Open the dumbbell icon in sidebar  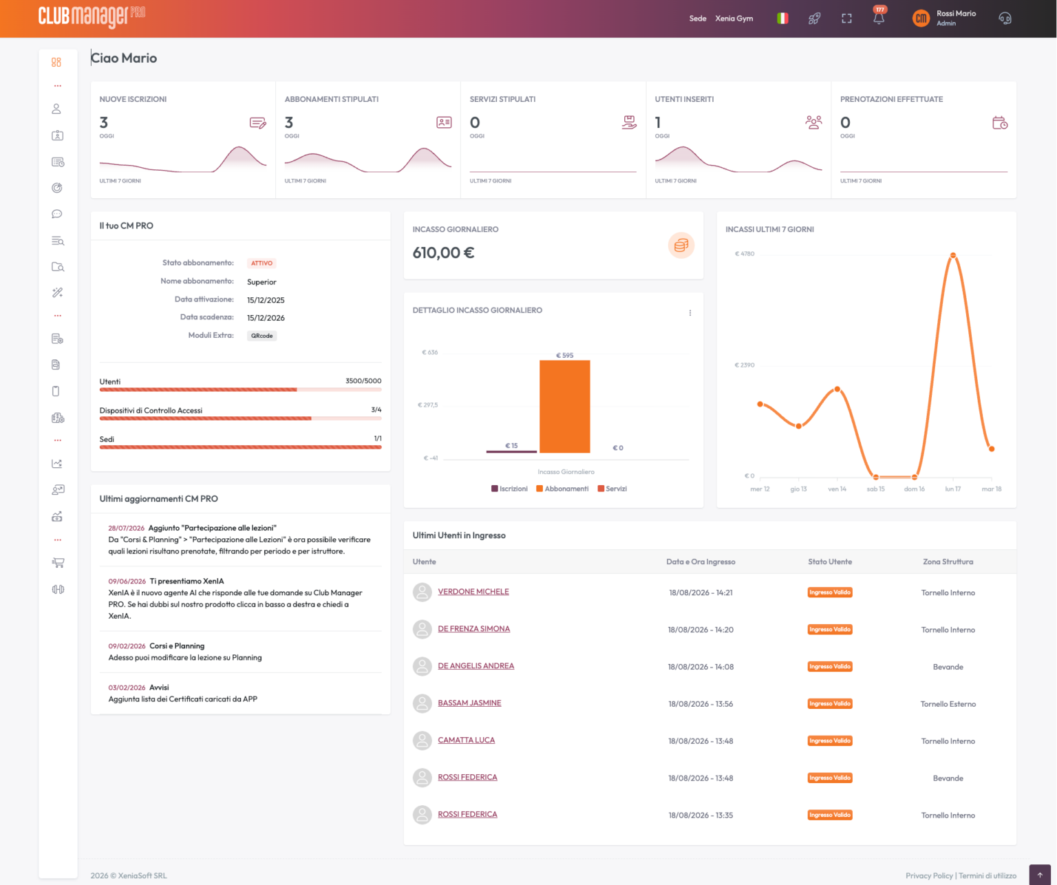coord(58,589)
